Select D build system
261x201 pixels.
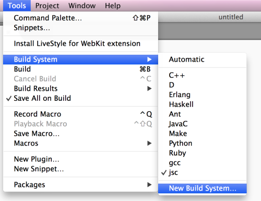coord(203,85)
